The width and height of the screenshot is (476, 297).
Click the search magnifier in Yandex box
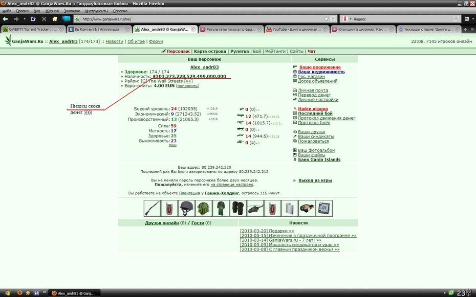pyautogui.click(x=456, y=19)
